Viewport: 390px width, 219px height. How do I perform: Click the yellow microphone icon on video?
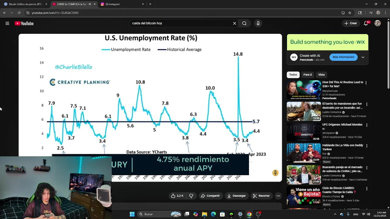click(275, 173)
